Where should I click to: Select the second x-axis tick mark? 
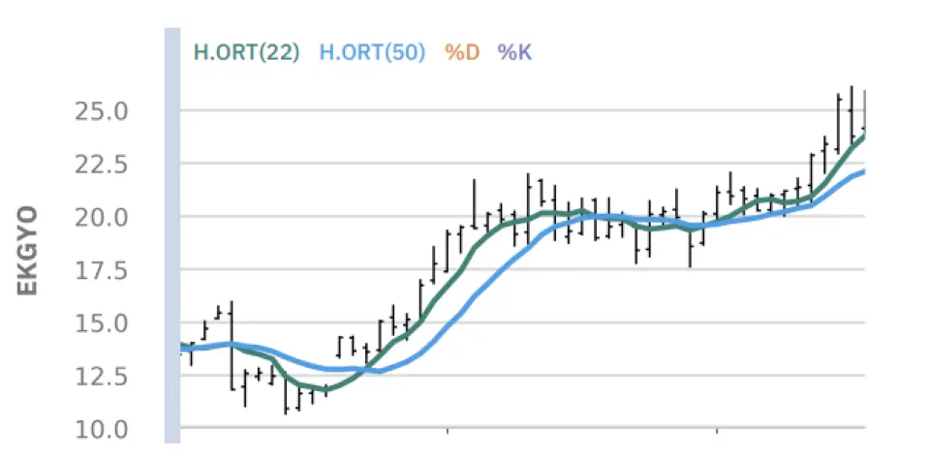pyautogui.click(x=716, y=428)
